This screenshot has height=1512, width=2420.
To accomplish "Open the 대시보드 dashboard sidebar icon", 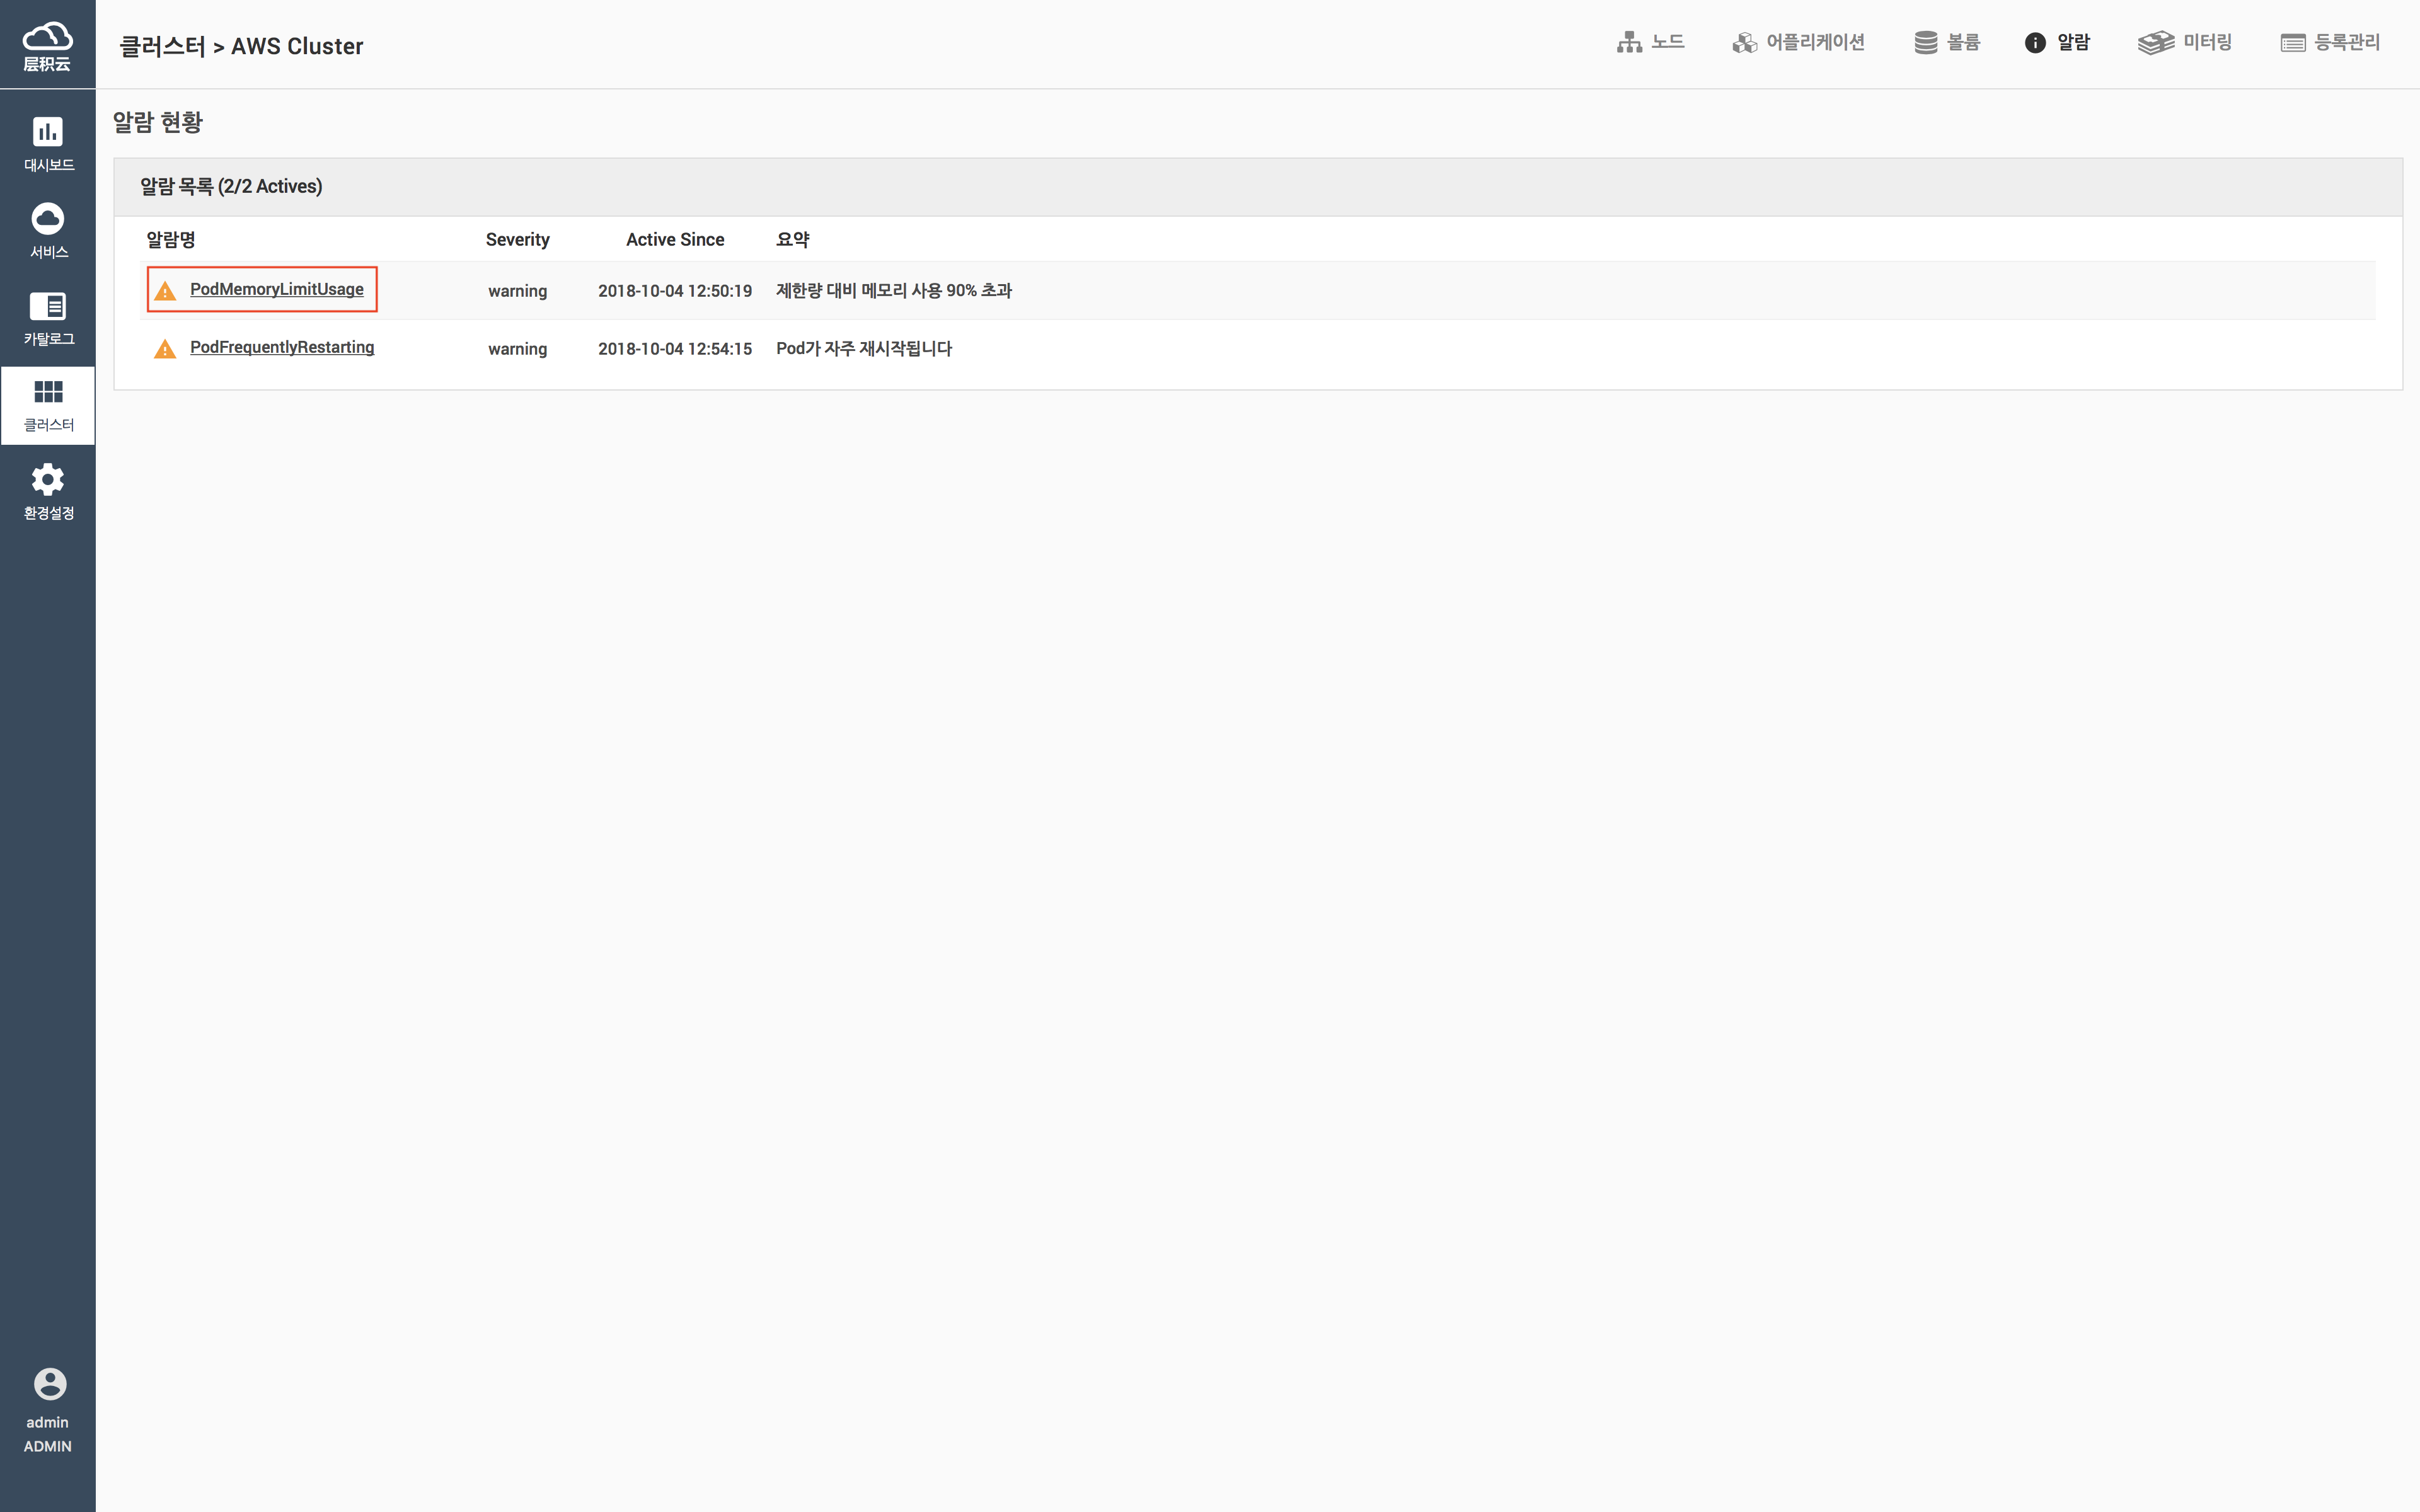I will [x=47, y=132].
